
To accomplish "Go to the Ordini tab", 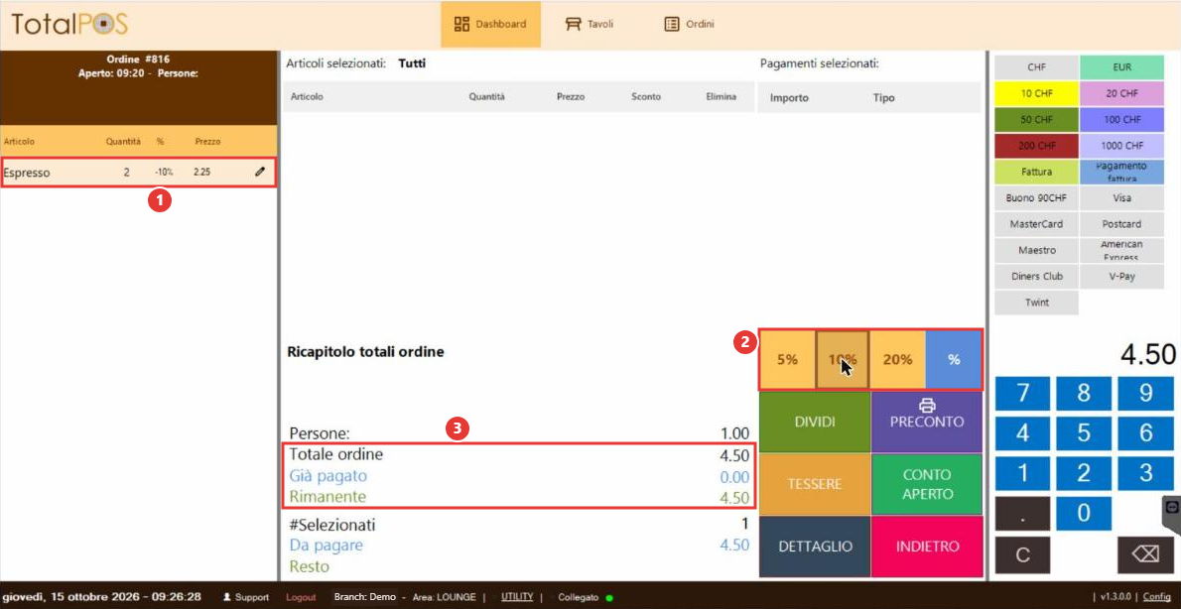I will (x=689, y=24).
